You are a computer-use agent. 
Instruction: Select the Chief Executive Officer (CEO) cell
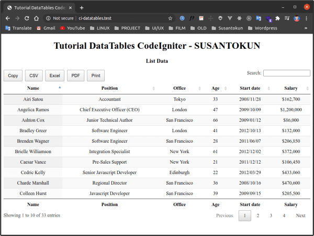pyautogui.click(x=109, y=110)
